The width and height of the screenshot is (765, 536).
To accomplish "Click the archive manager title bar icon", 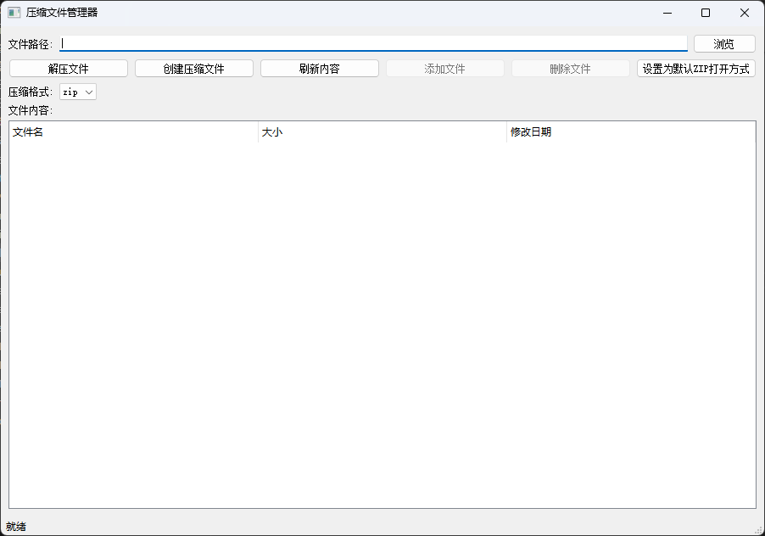I will pyautogui.click(x=14, y=13).
